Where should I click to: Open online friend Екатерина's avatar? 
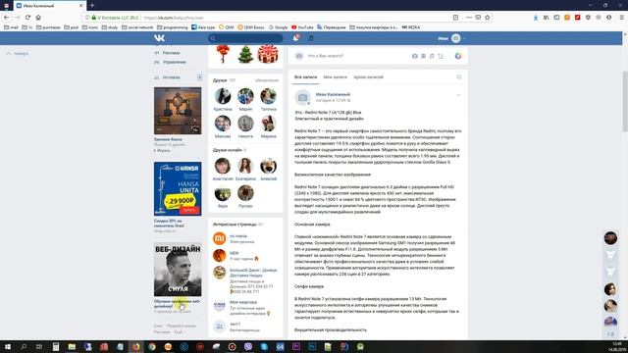coord(245,166)
